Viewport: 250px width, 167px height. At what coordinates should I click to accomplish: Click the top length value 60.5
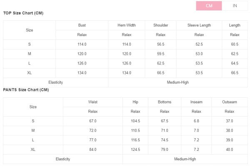pos(235,44)
